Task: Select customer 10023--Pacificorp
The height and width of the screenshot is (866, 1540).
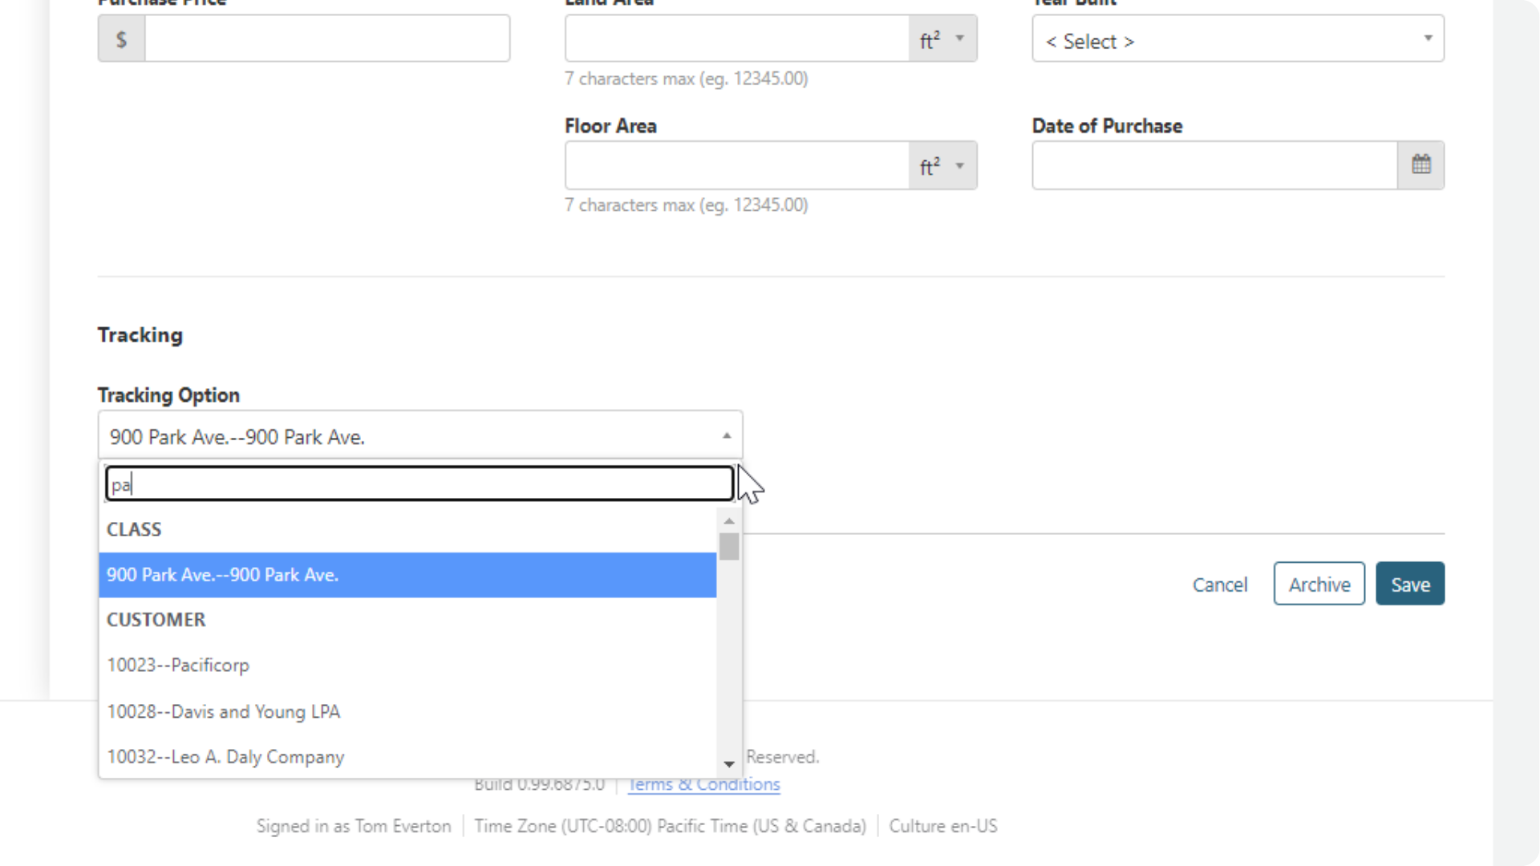Action: click(178, 665)
